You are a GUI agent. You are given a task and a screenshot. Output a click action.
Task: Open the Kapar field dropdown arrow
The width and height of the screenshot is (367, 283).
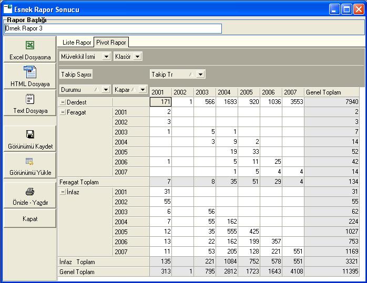pyautogui.click(x=142, y=89)
